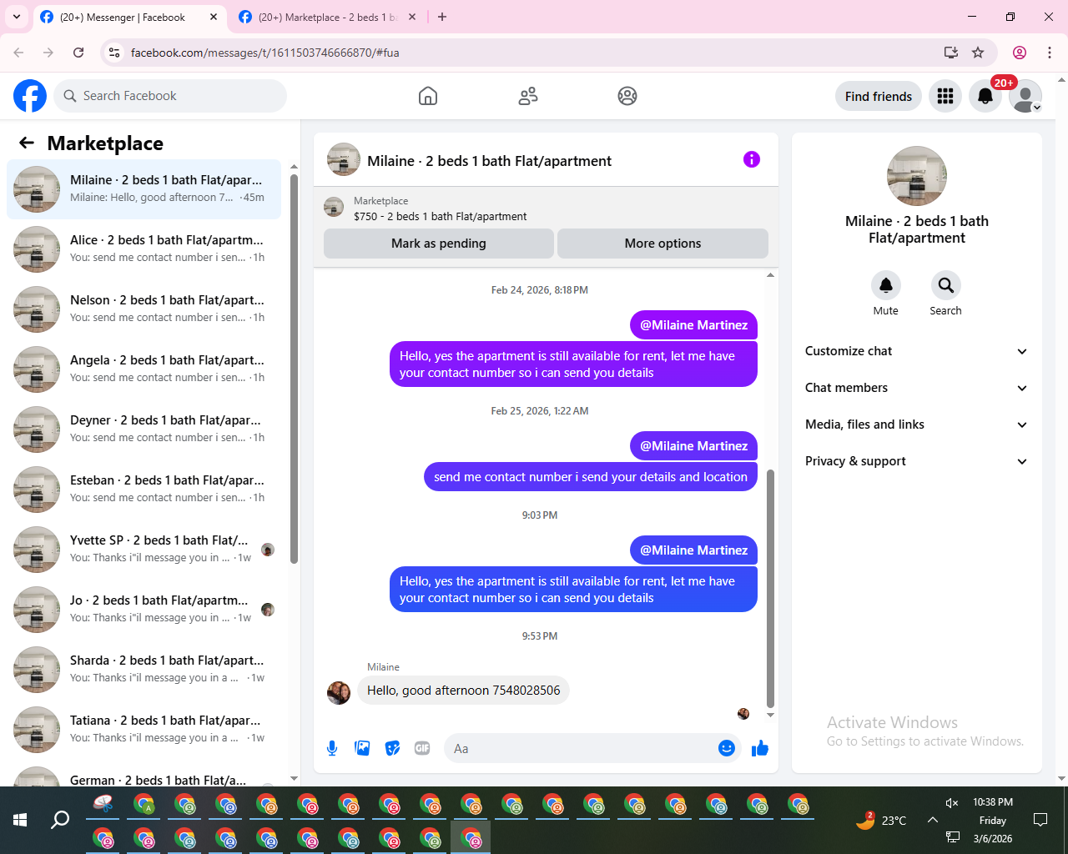Open Sharda's 2 beds conversation

point(144,670)
